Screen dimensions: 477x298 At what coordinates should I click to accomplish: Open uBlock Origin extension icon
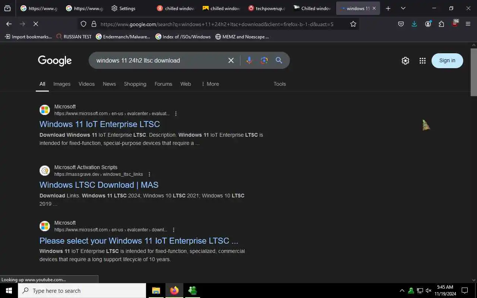[x=455, y=23]
